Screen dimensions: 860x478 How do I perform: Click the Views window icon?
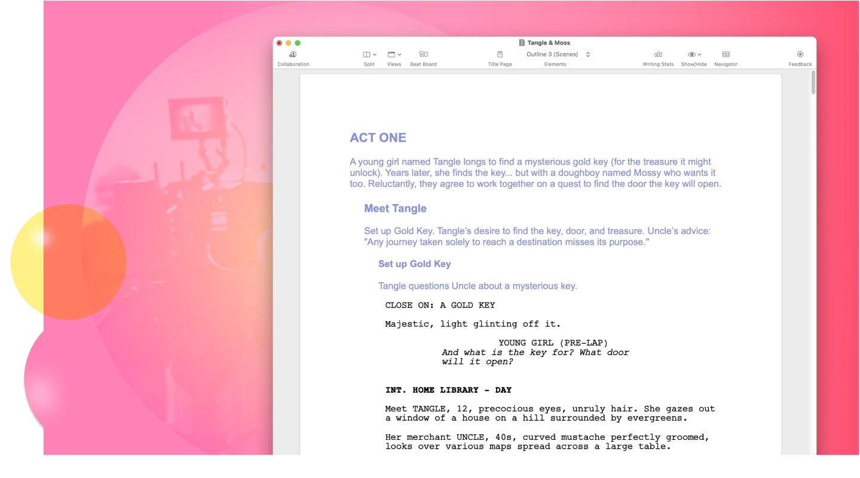coord(391,54)
